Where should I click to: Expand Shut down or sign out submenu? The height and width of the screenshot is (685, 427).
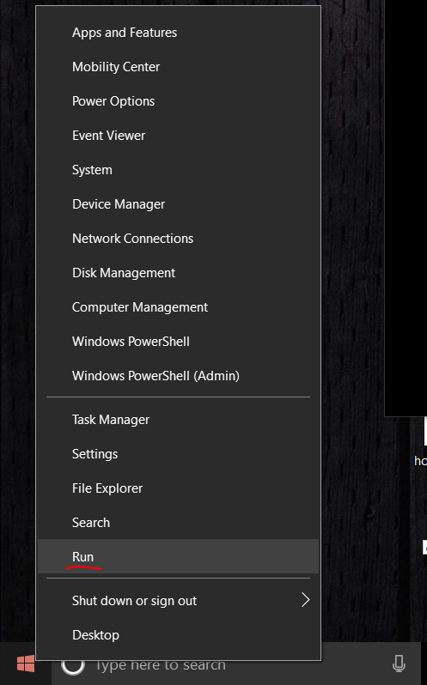pos(179,601)
